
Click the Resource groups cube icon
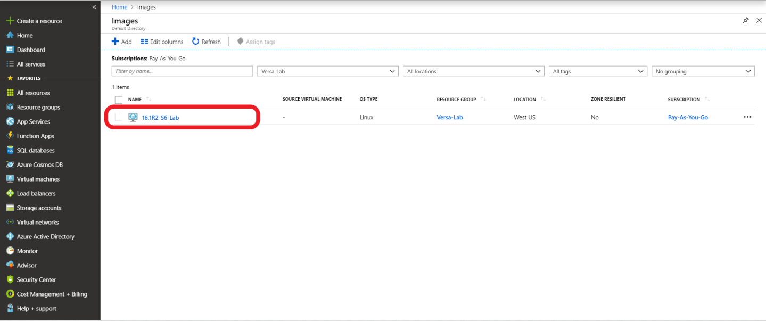(10, 107)
